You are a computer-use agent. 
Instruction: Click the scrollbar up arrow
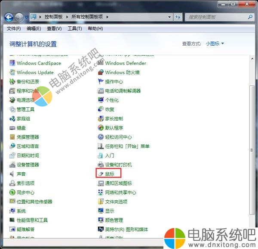pyautogui.click(x=252, y=59)
